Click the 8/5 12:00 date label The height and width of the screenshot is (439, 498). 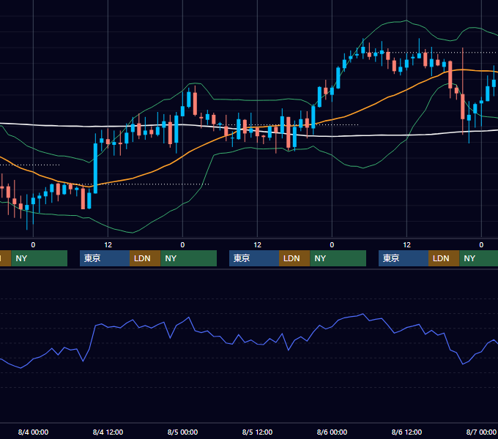257,432
